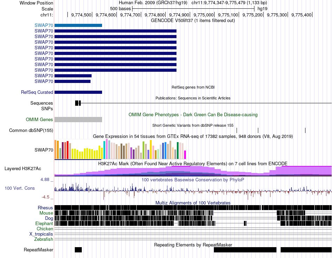Click the 9,774,500 ruler coordinate
This screenshot has height=258, width=332.
81,15
